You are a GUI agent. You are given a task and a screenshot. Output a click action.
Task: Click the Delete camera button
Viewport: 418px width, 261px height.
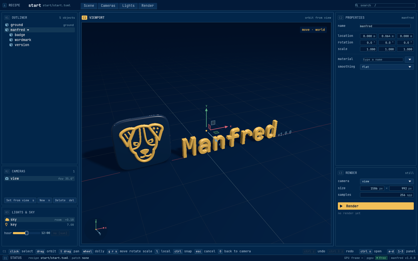pos(65,200)
